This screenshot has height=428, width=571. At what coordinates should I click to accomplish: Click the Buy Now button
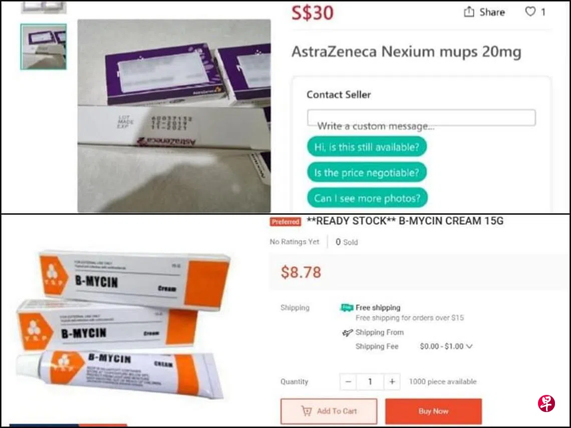click(433, 411)
